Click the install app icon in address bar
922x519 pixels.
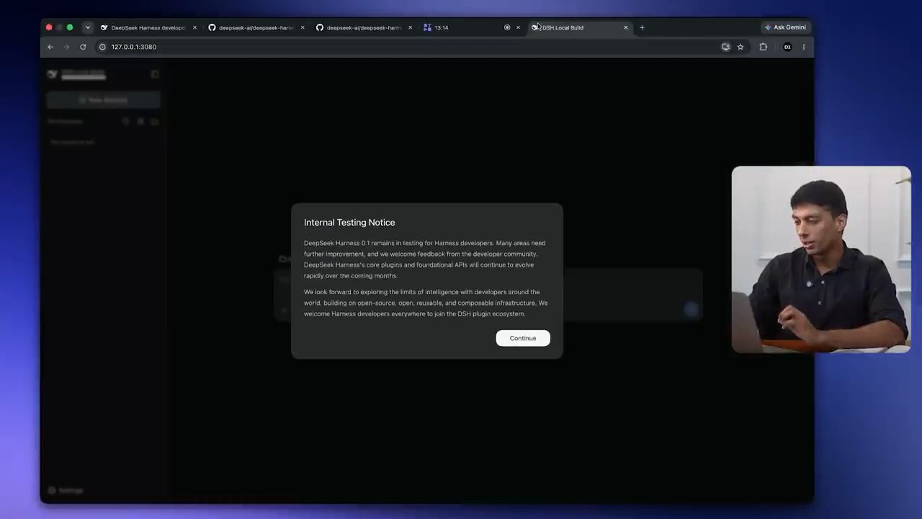[x=726, y=47]
